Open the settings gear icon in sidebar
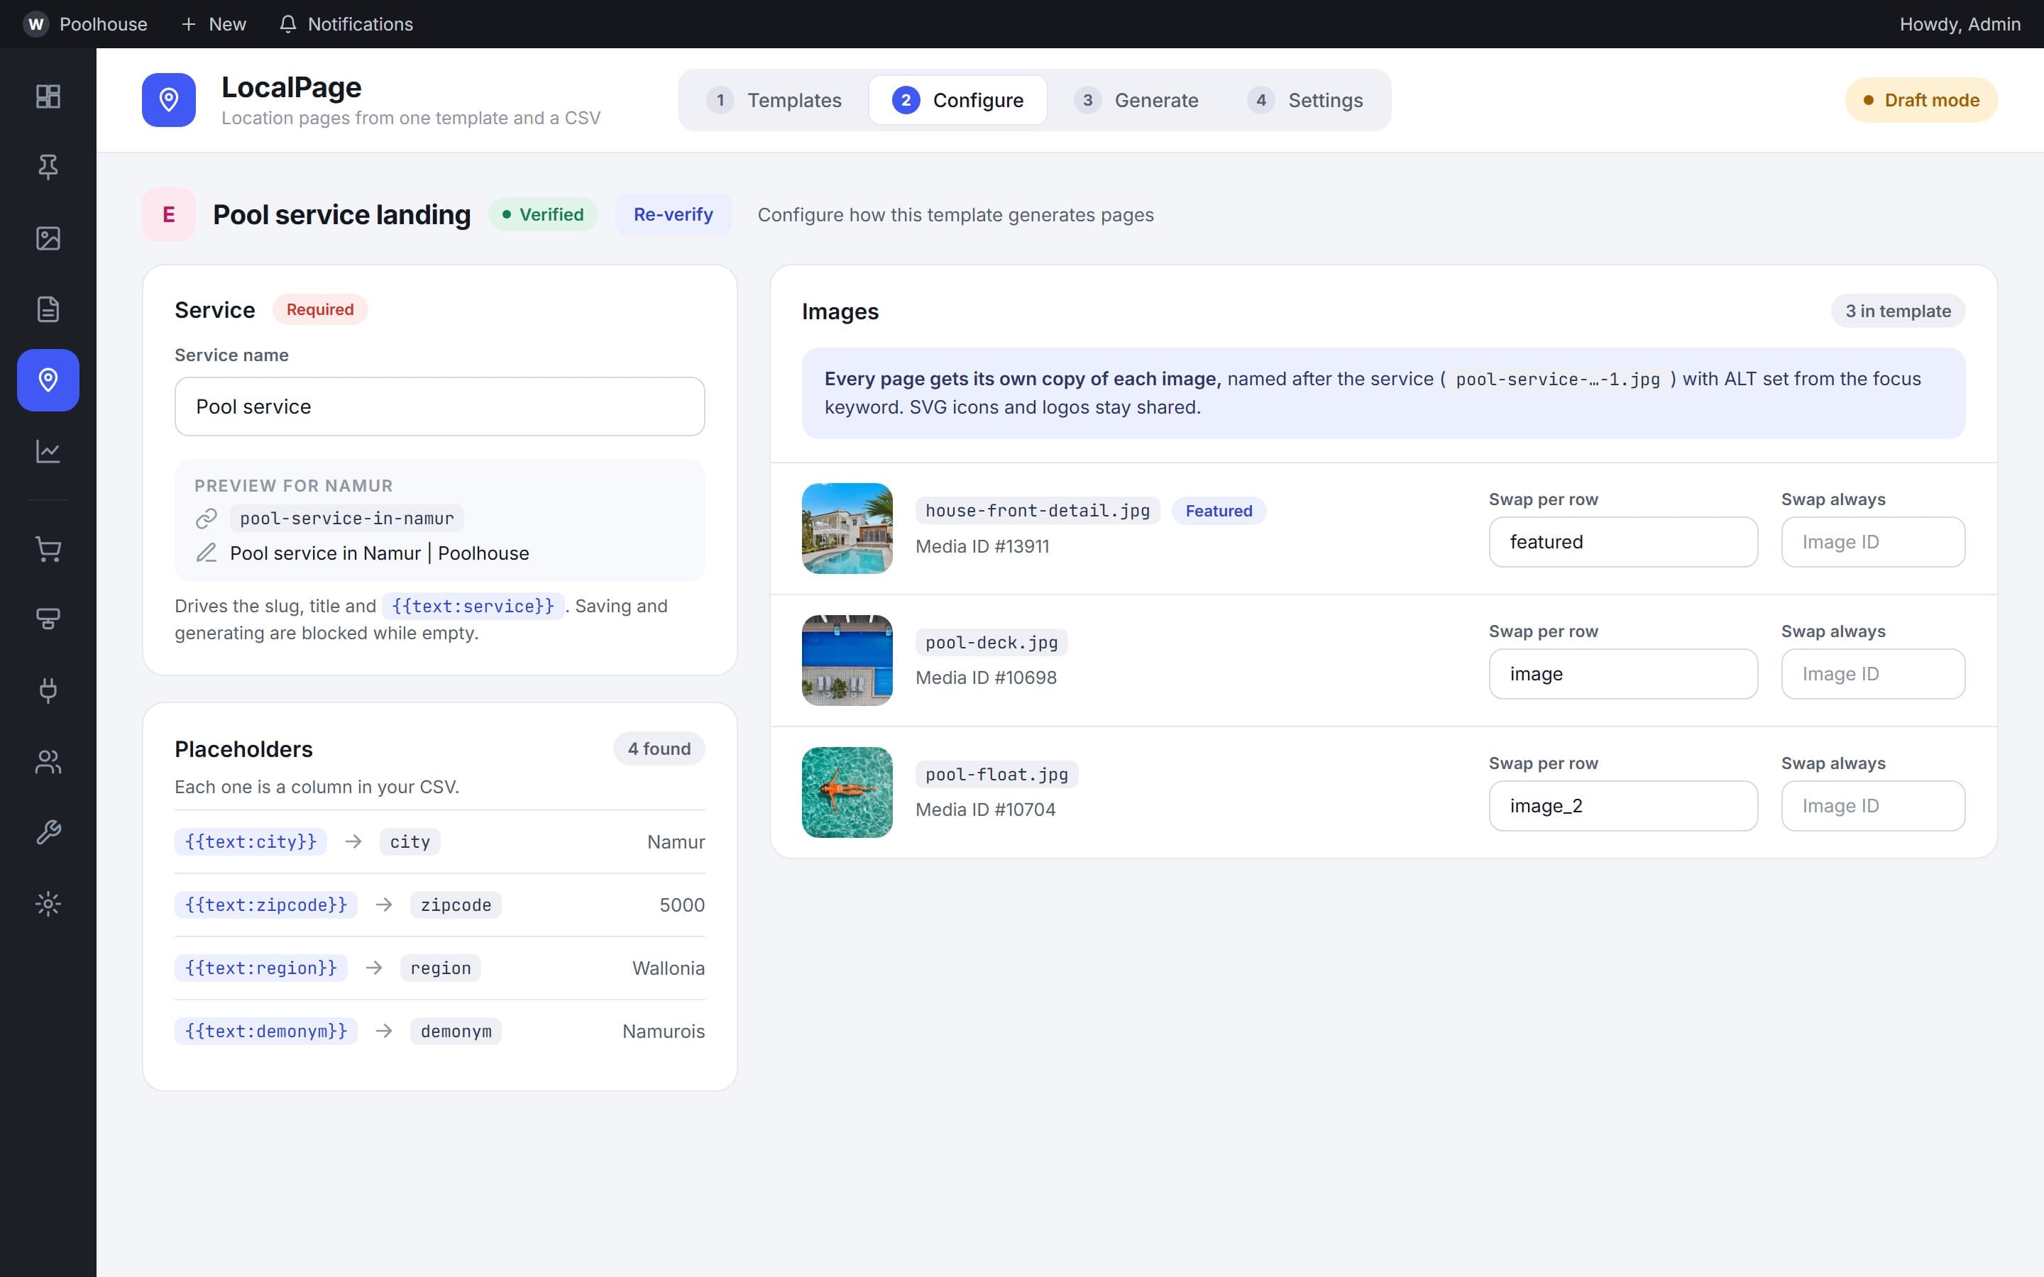This screenshot has width=2044, height=1277. [x=48, y=904]
